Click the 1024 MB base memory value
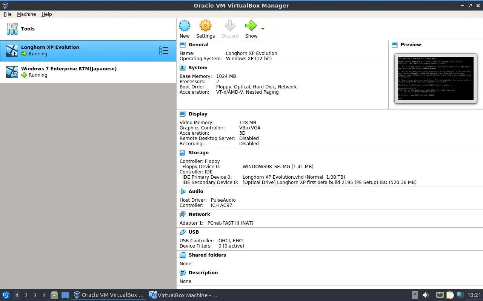483x301 pixels. [226, 76]
